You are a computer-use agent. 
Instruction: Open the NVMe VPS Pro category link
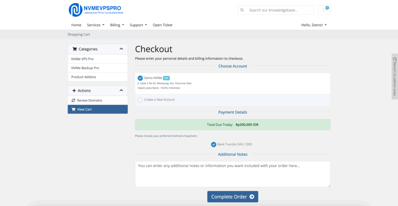coord(82,59)
